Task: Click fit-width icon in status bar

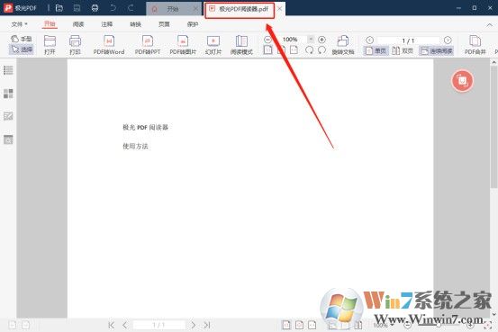Action: (312, 325)
